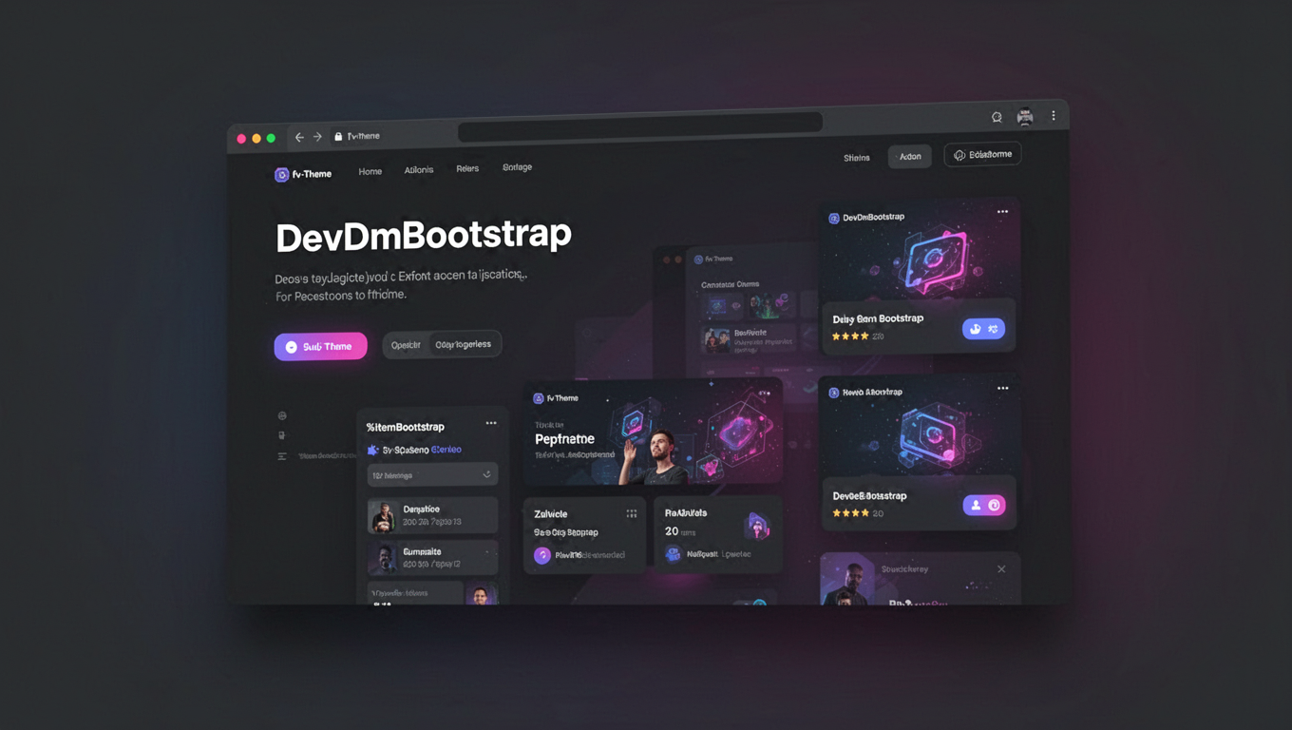Select the Danatioe list row
1292x730 pixels.
tap(432, 515)
